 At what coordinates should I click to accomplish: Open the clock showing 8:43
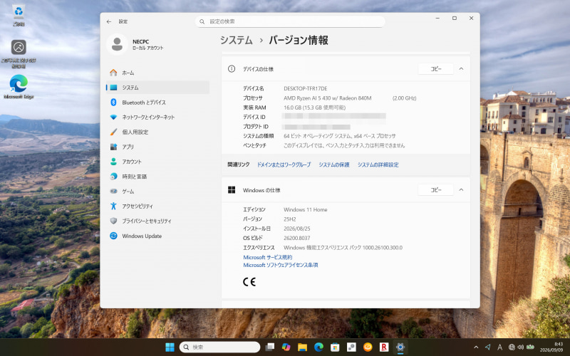pyautogui.click(x=551, y=347)
